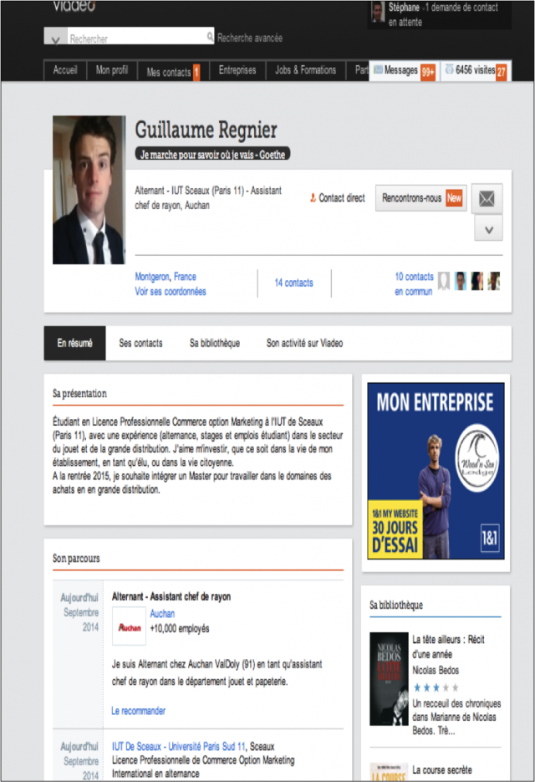Click the Le recommander link
The width and height of the screenshot is (535, 782).
point(138,711)
